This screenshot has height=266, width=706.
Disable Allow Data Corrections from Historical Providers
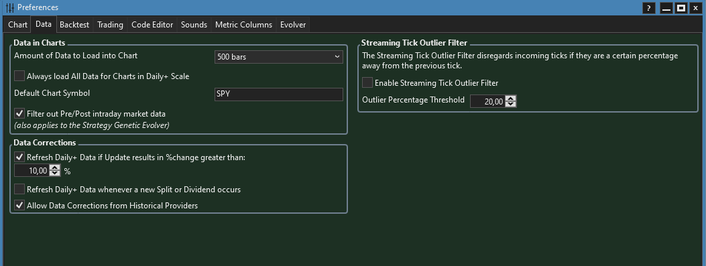pos(19,205)
